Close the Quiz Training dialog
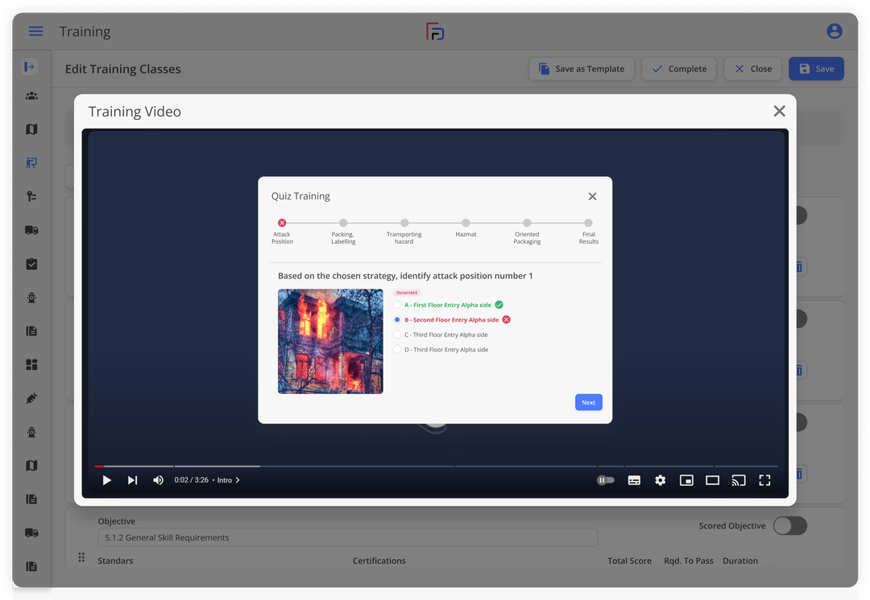Viewport: 870px width, 600px height. pyautogui.click(x=593, y=196)
